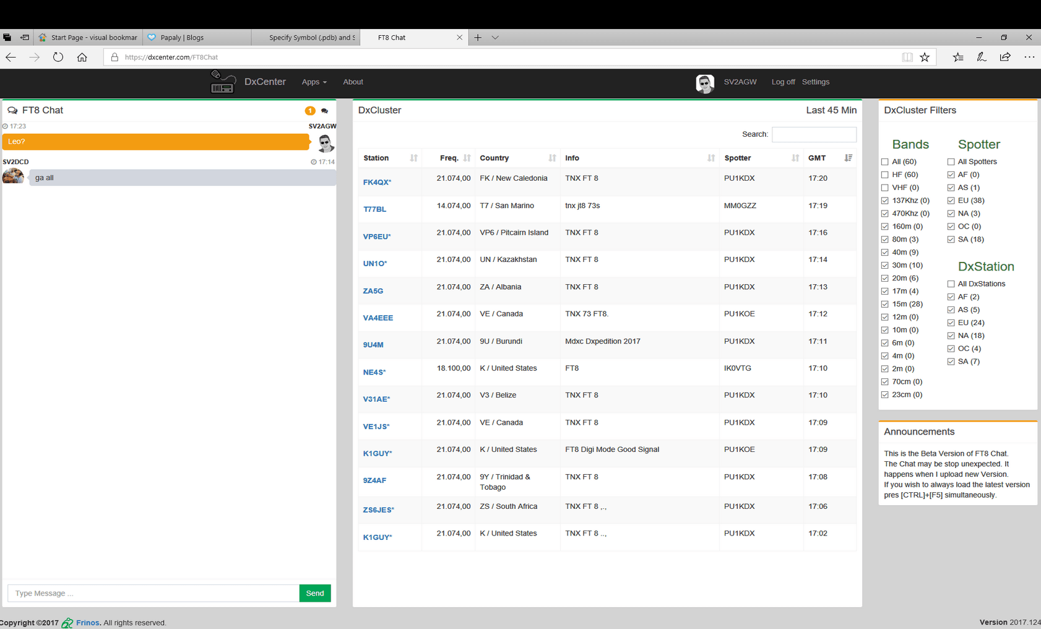Click the speech bubble icon beside FT8 Chat
Image resolution: width=1041 pixels, height=629 pixels.
tap(13, 110)
